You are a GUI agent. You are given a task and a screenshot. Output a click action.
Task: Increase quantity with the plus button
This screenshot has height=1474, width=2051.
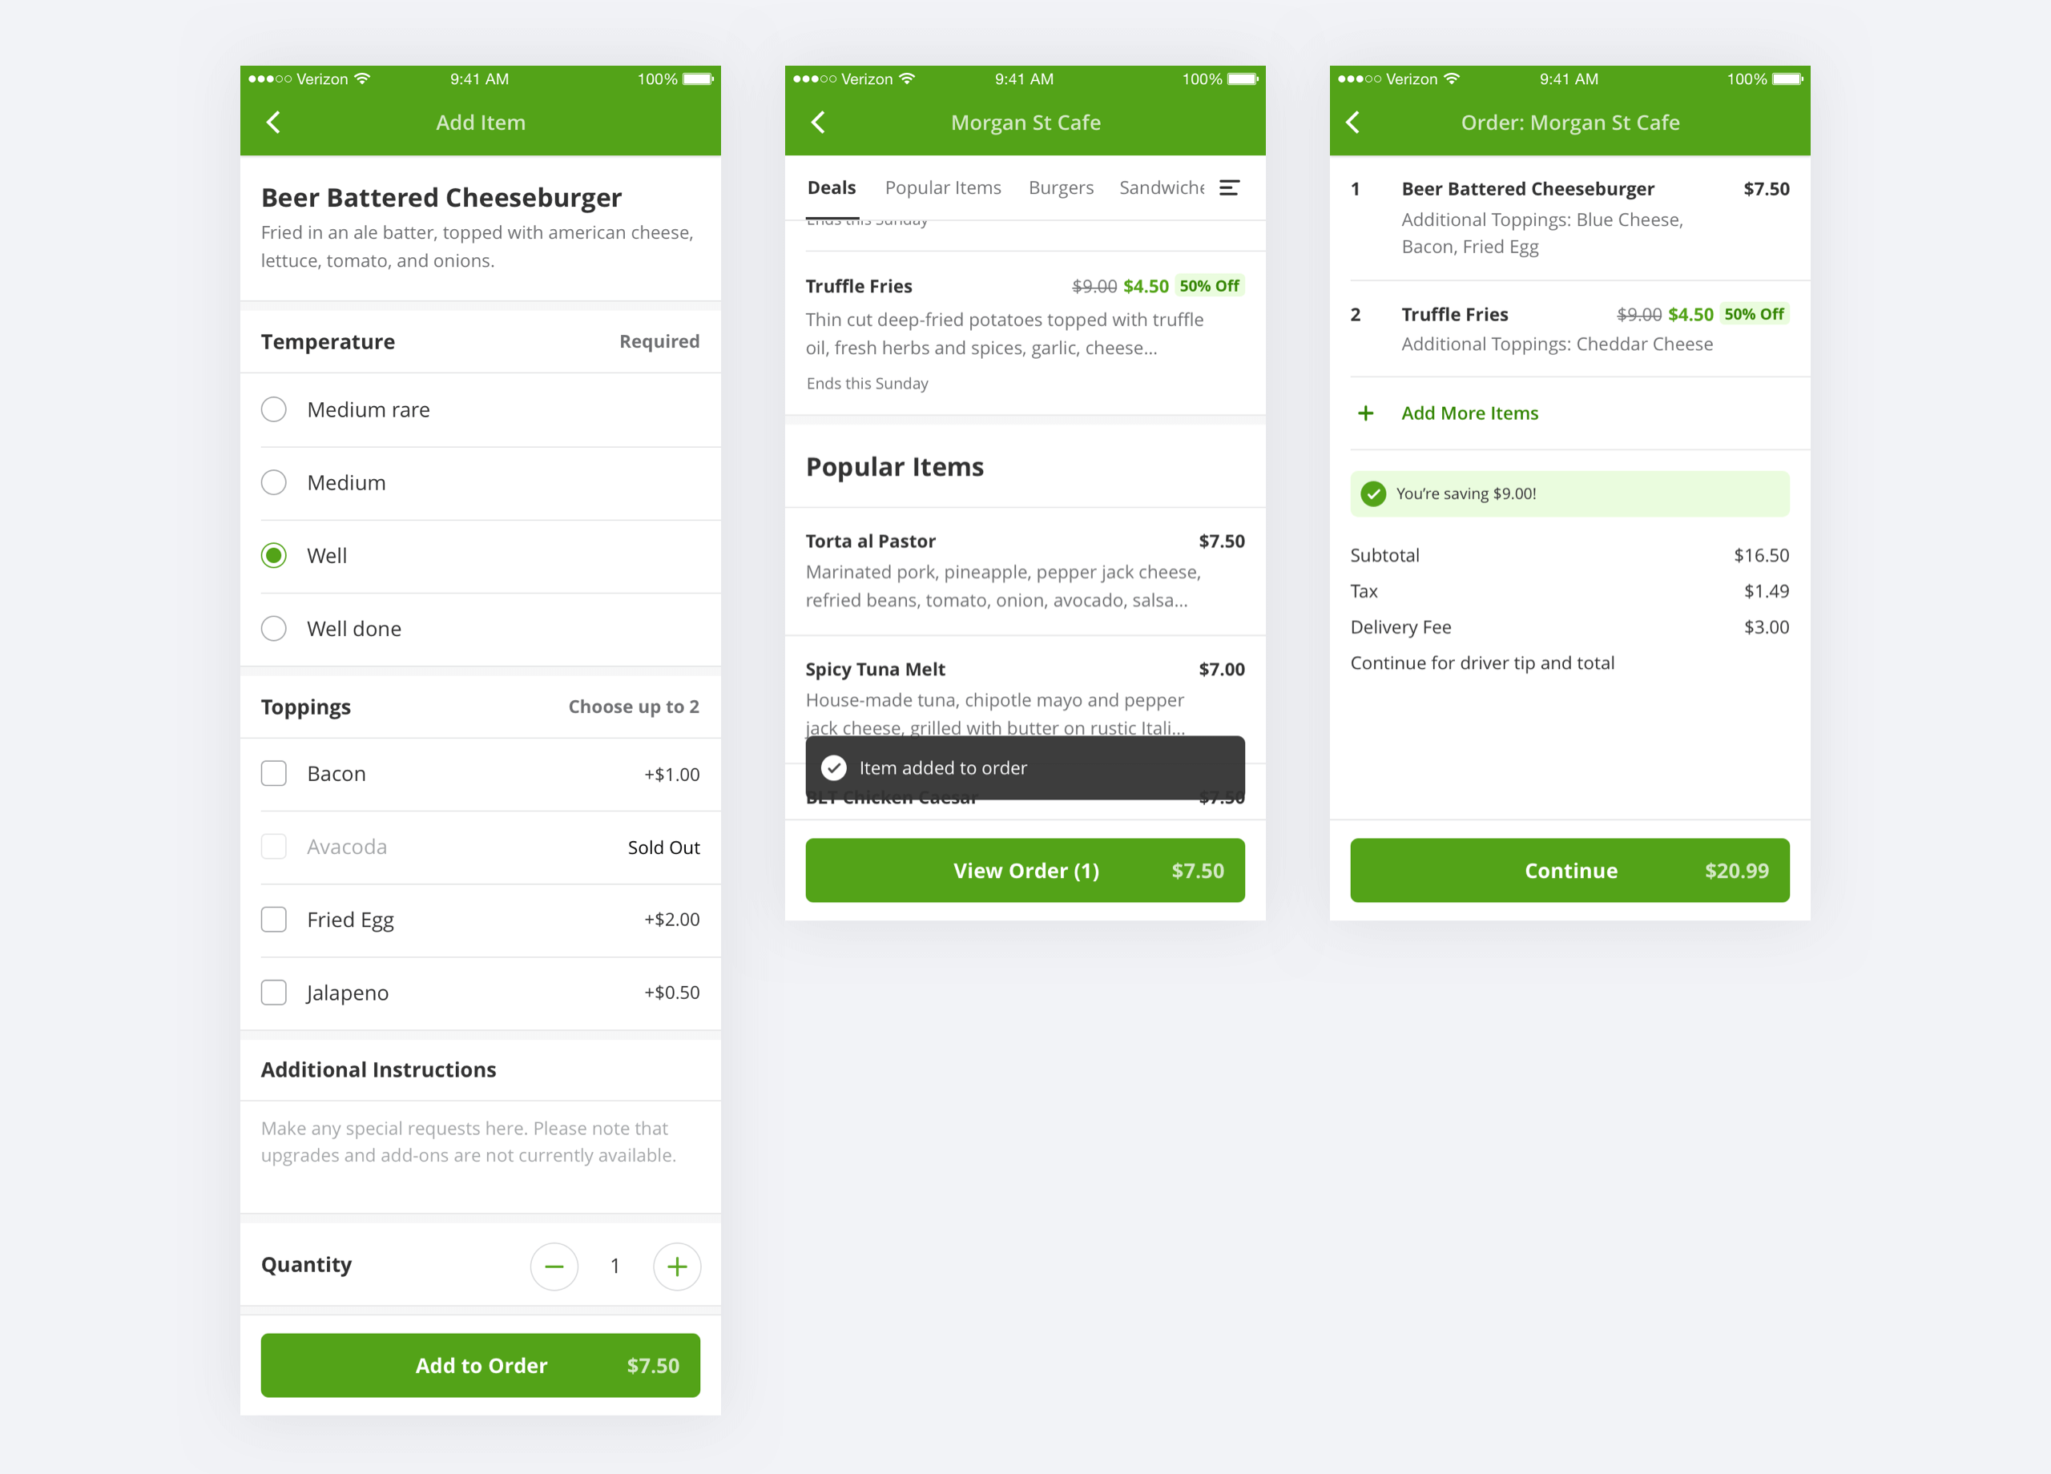tap(676, 1266)
